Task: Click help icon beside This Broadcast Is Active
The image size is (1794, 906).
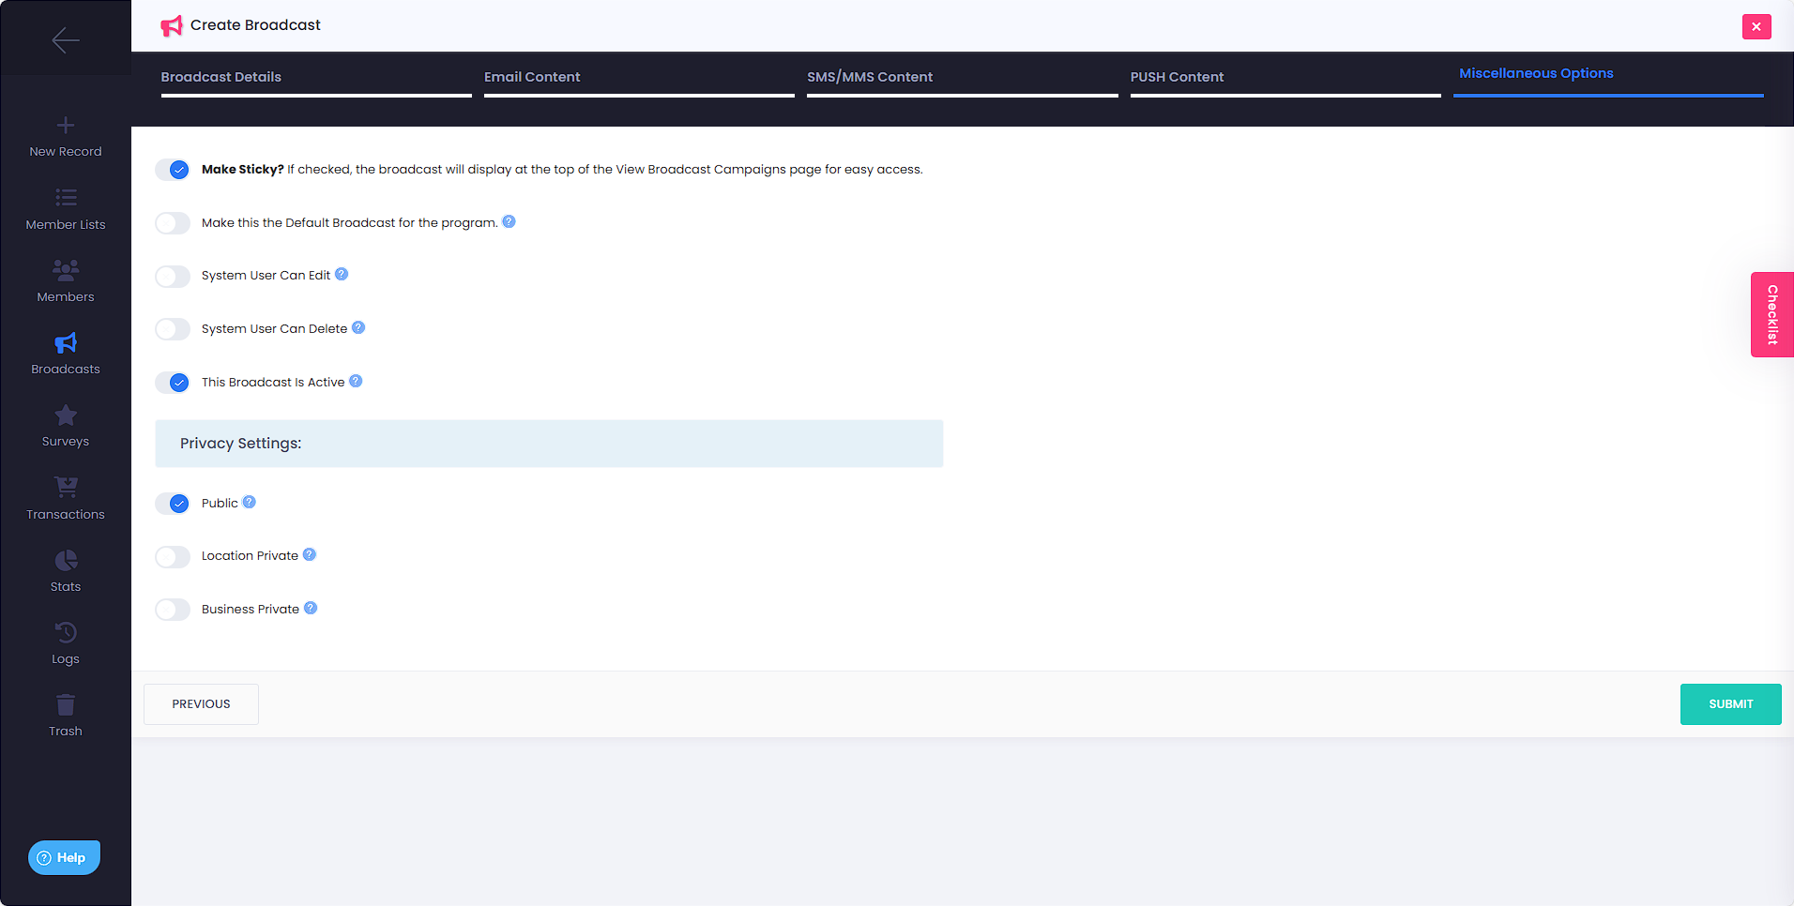Action: pyautogui.click(x=356, y=381)
